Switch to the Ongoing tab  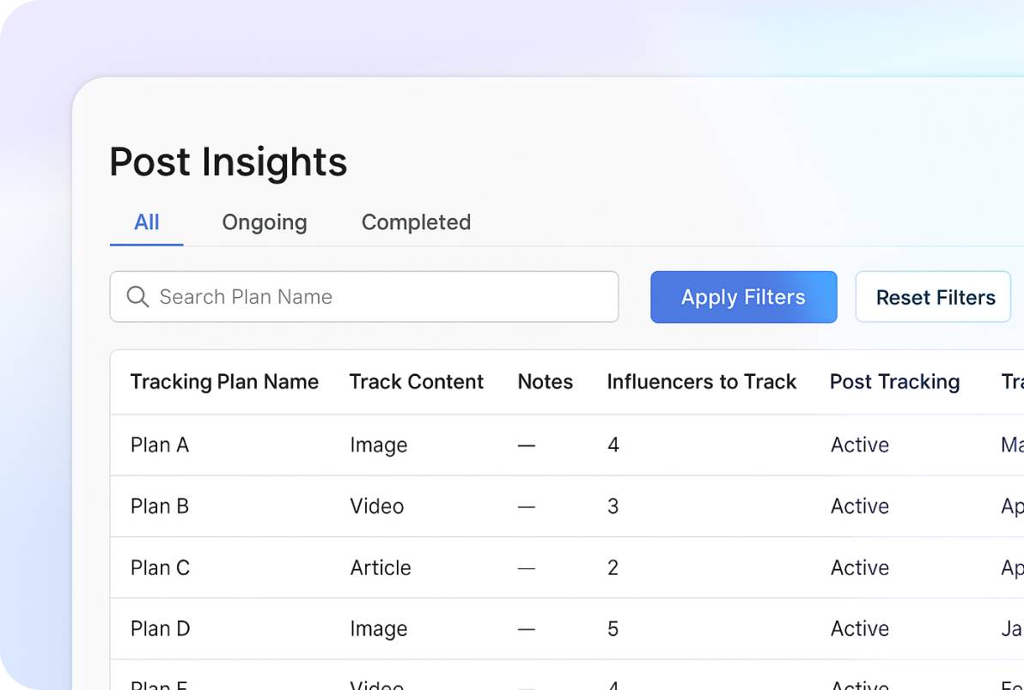[x=264, y=222]
